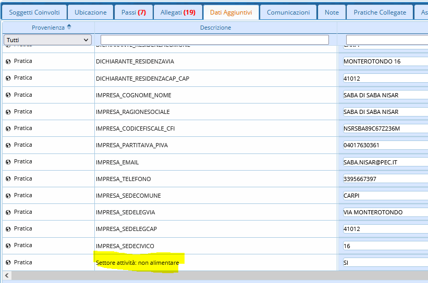Click globe icon in IMPRESA_TELEFONO row

tap(8, 179)
